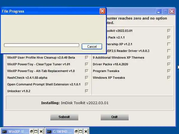The width and height of the screenshot is (179, 134).
Task: Click 'WinXP User Profile Hive Cleanup' label
Action: [x=41, y=58]
